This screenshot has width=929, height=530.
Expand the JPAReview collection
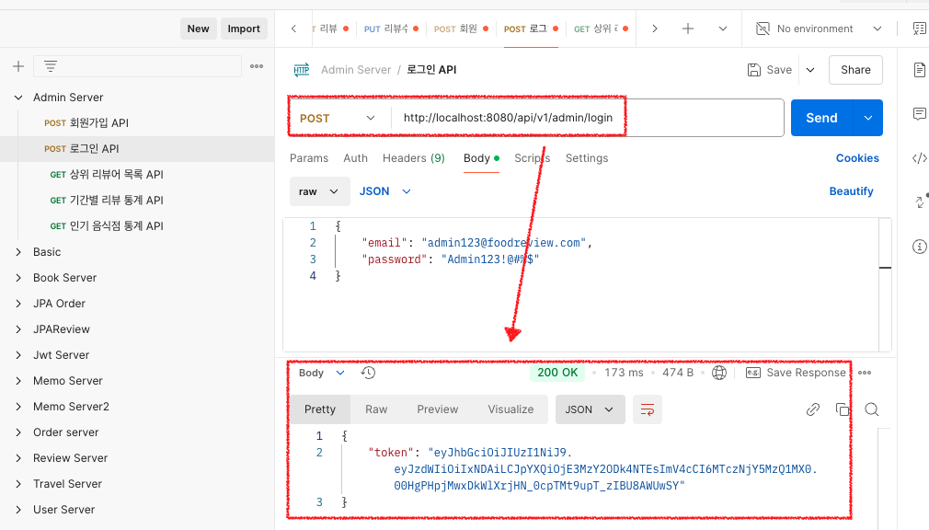click(x=18, y=329)
